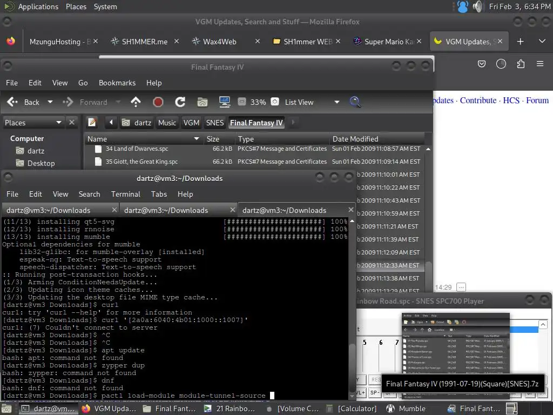Zoom out using the minus icon
This screenshot has height=415, width=553.
coord(241,102)
